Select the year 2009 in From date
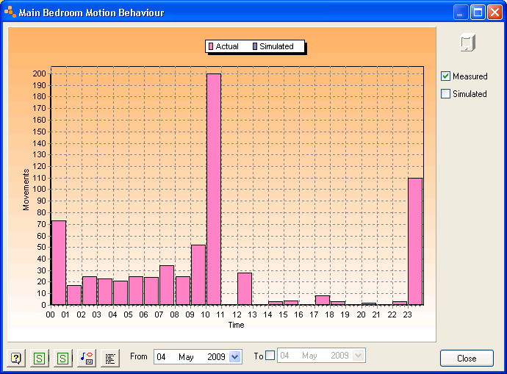 click(x=216, y=356)
